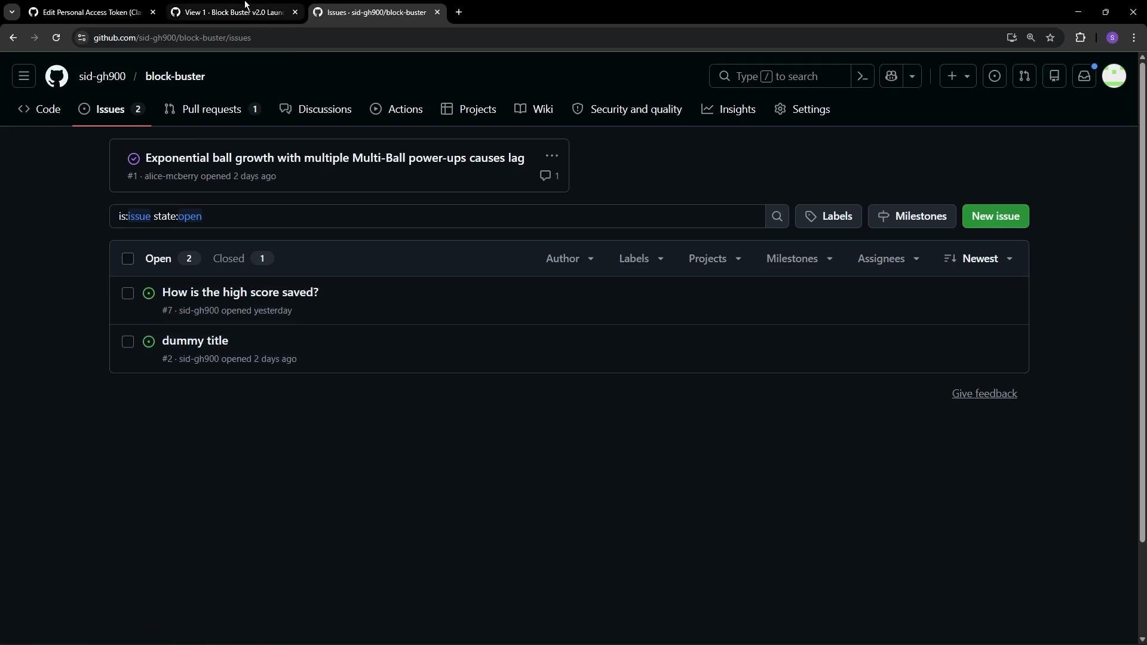1147x645 pixels.
Task: Open the 'dummy title' issue
Action: pyautogui.click(x=195, y=341)
